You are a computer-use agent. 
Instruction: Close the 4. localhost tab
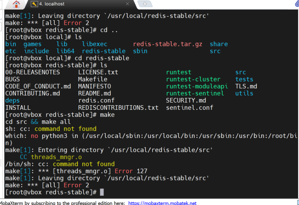click(128, 5)
